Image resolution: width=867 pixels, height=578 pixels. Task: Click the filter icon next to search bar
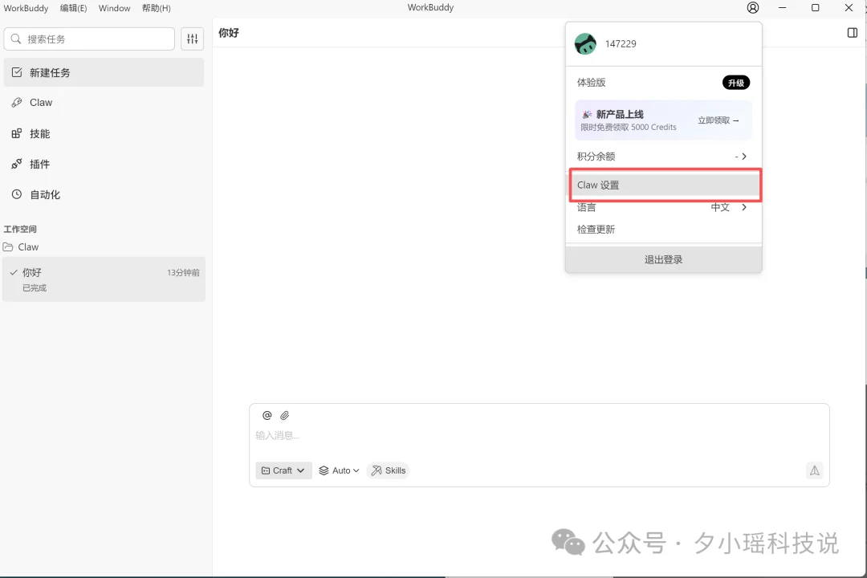tap(192, 38)
